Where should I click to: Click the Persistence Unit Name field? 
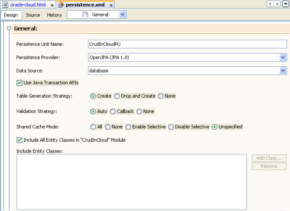(x=187, y=44)
